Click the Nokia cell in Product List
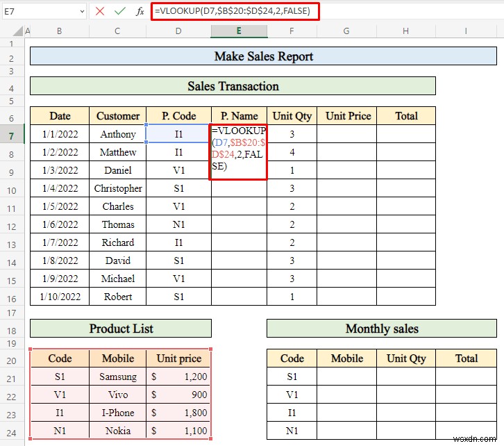 [117, 431]
